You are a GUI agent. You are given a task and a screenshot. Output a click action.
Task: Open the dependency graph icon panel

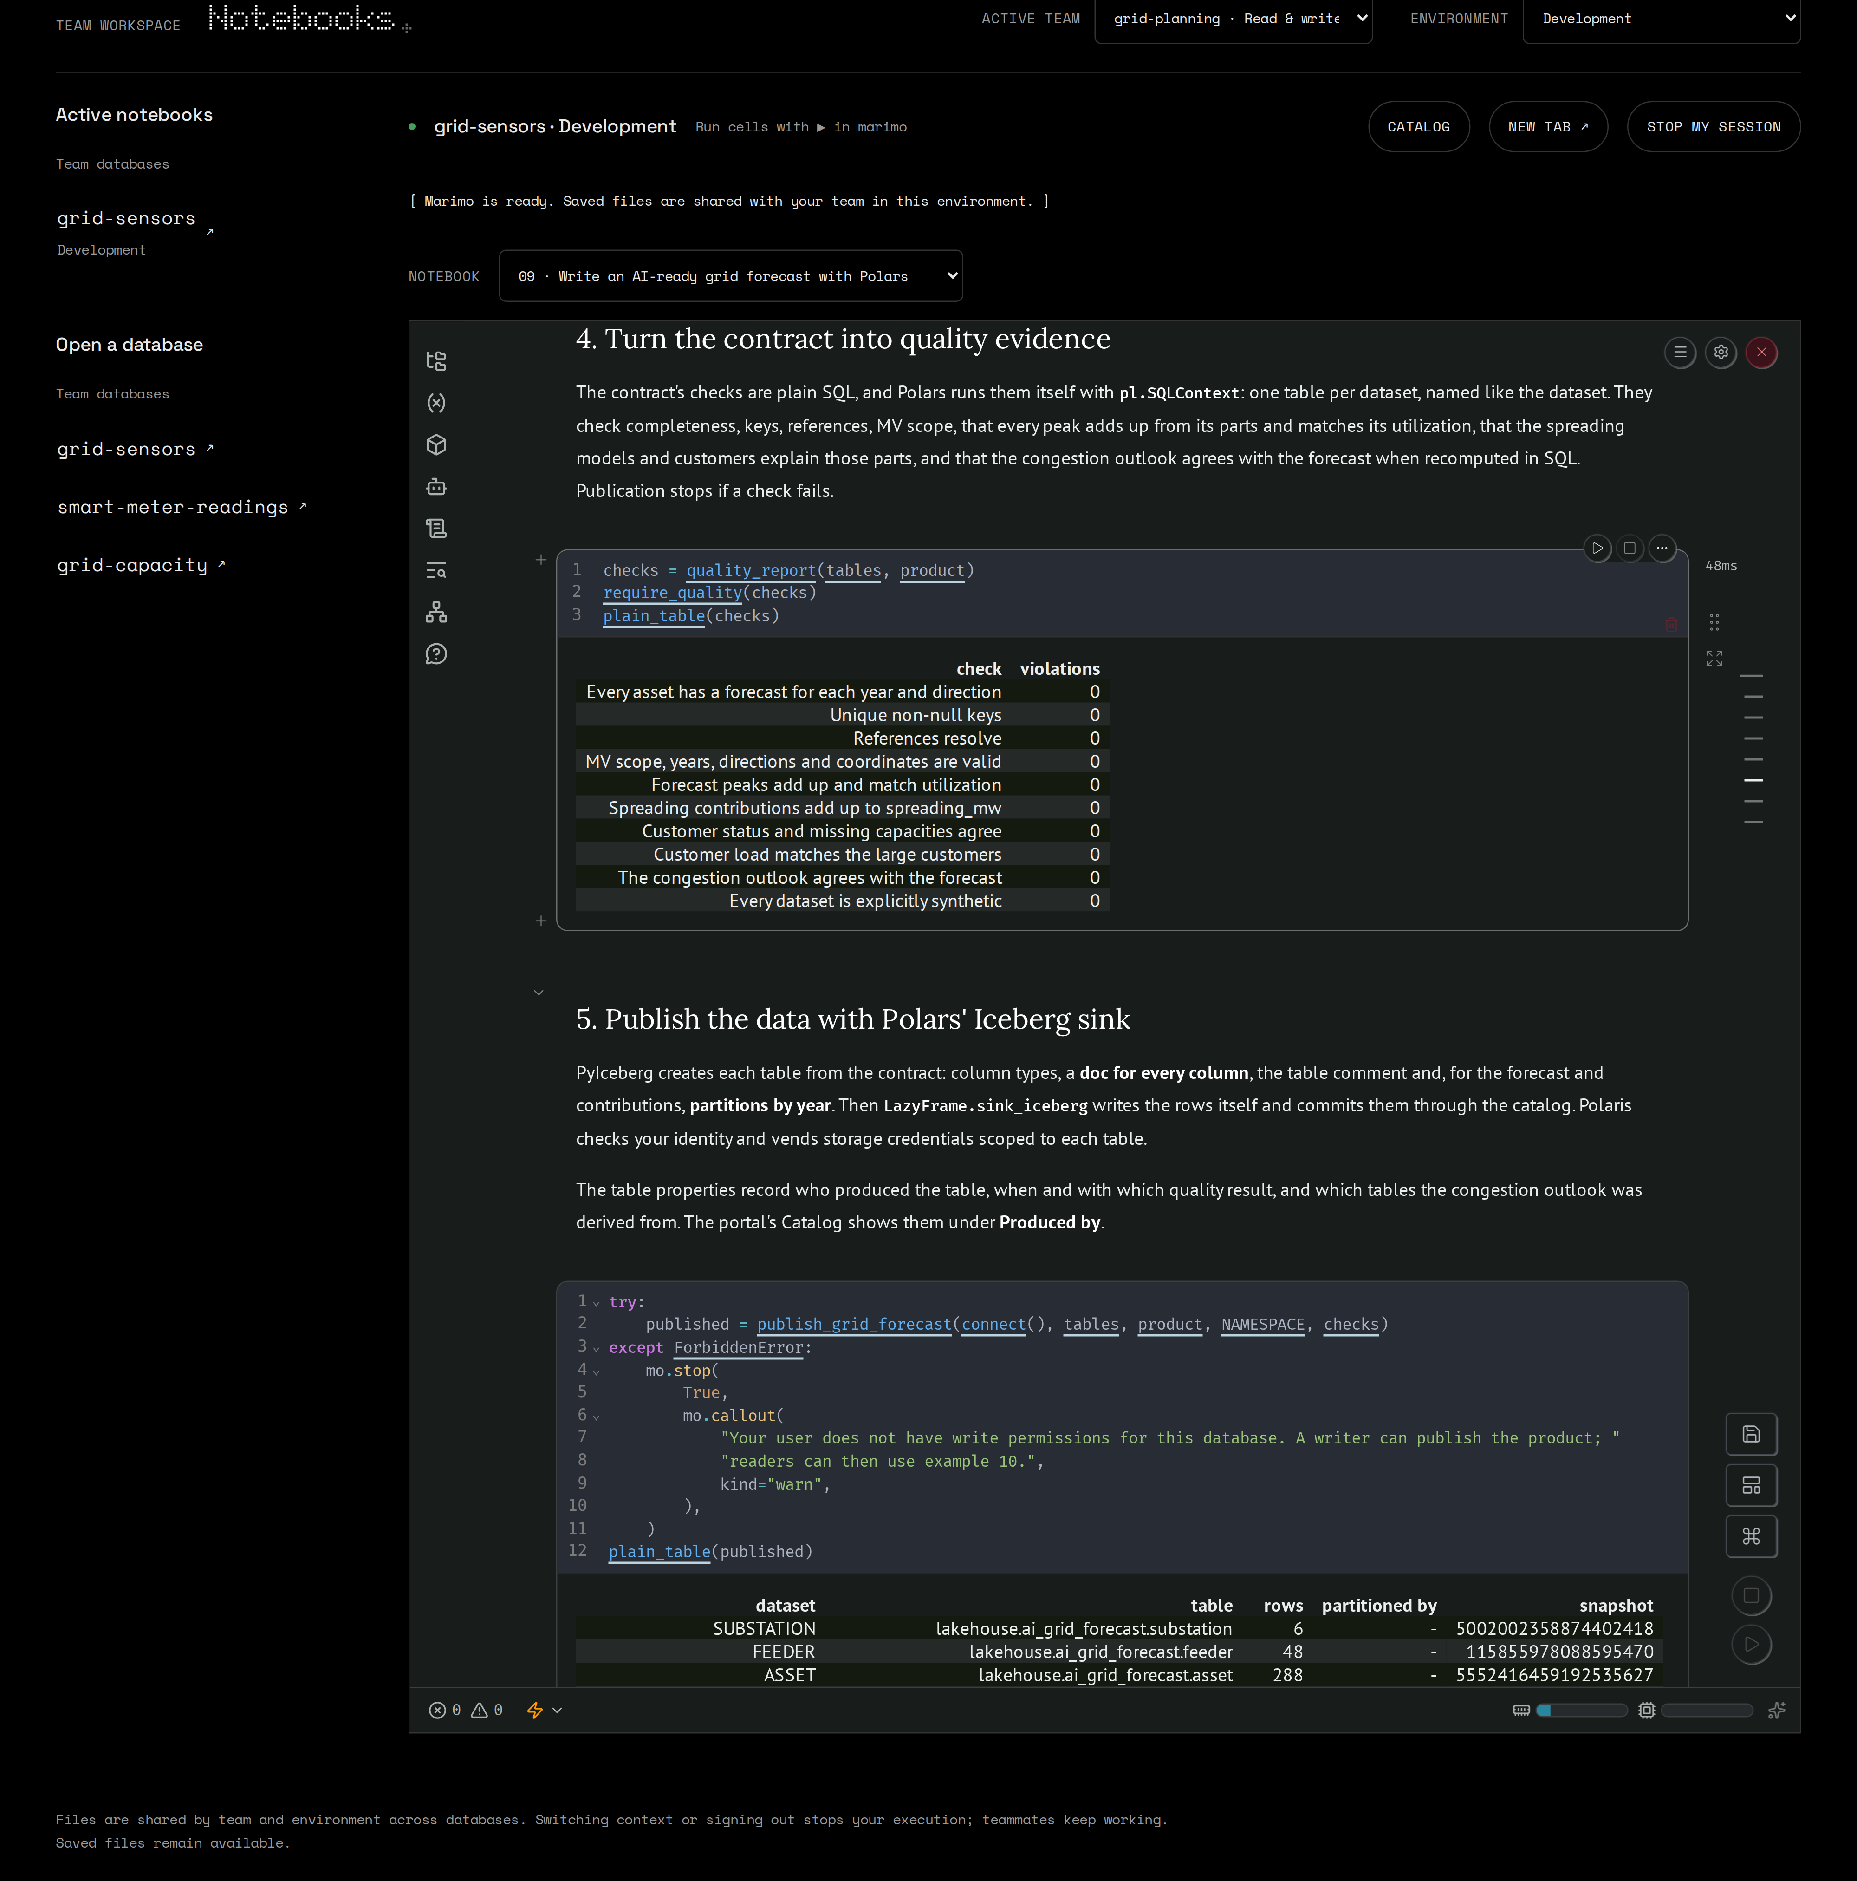click(x=436, y=613)
